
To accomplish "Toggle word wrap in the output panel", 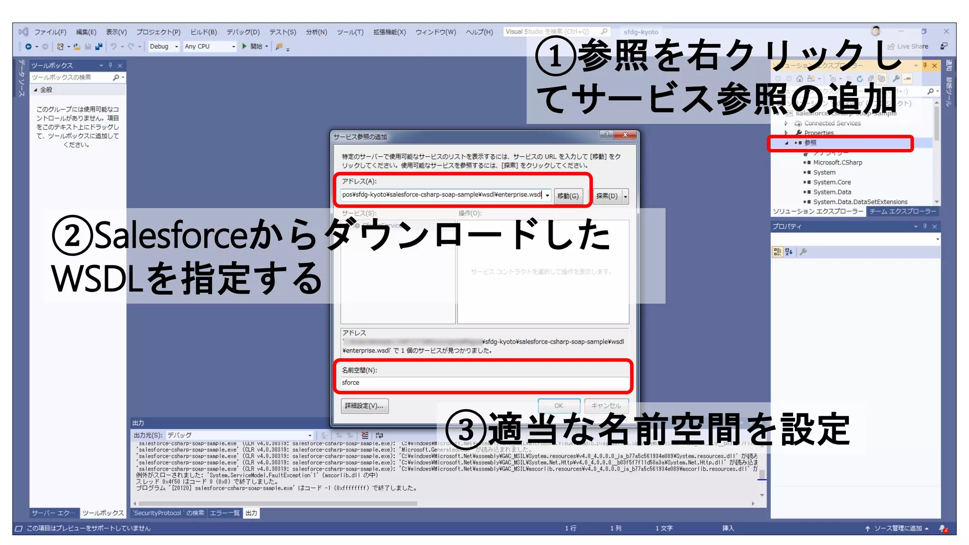I will [379, 435].
